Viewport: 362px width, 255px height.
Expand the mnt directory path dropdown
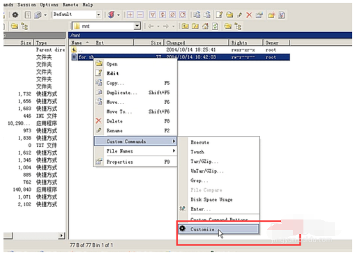point(137,26)
